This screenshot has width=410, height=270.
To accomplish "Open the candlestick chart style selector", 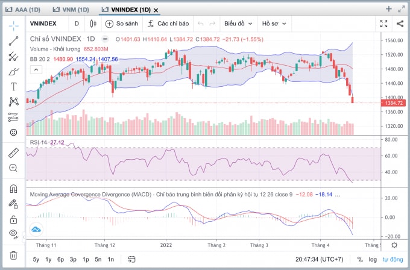I will (x=93, y=24).
